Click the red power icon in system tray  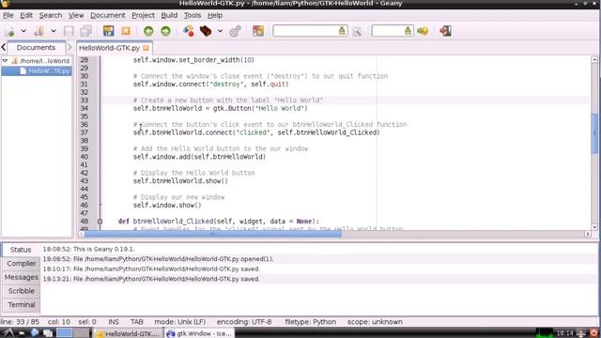click(x=594, y=333)
